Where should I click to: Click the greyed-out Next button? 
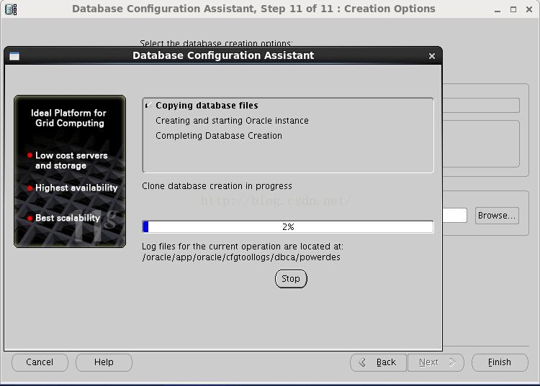point(435,362)
